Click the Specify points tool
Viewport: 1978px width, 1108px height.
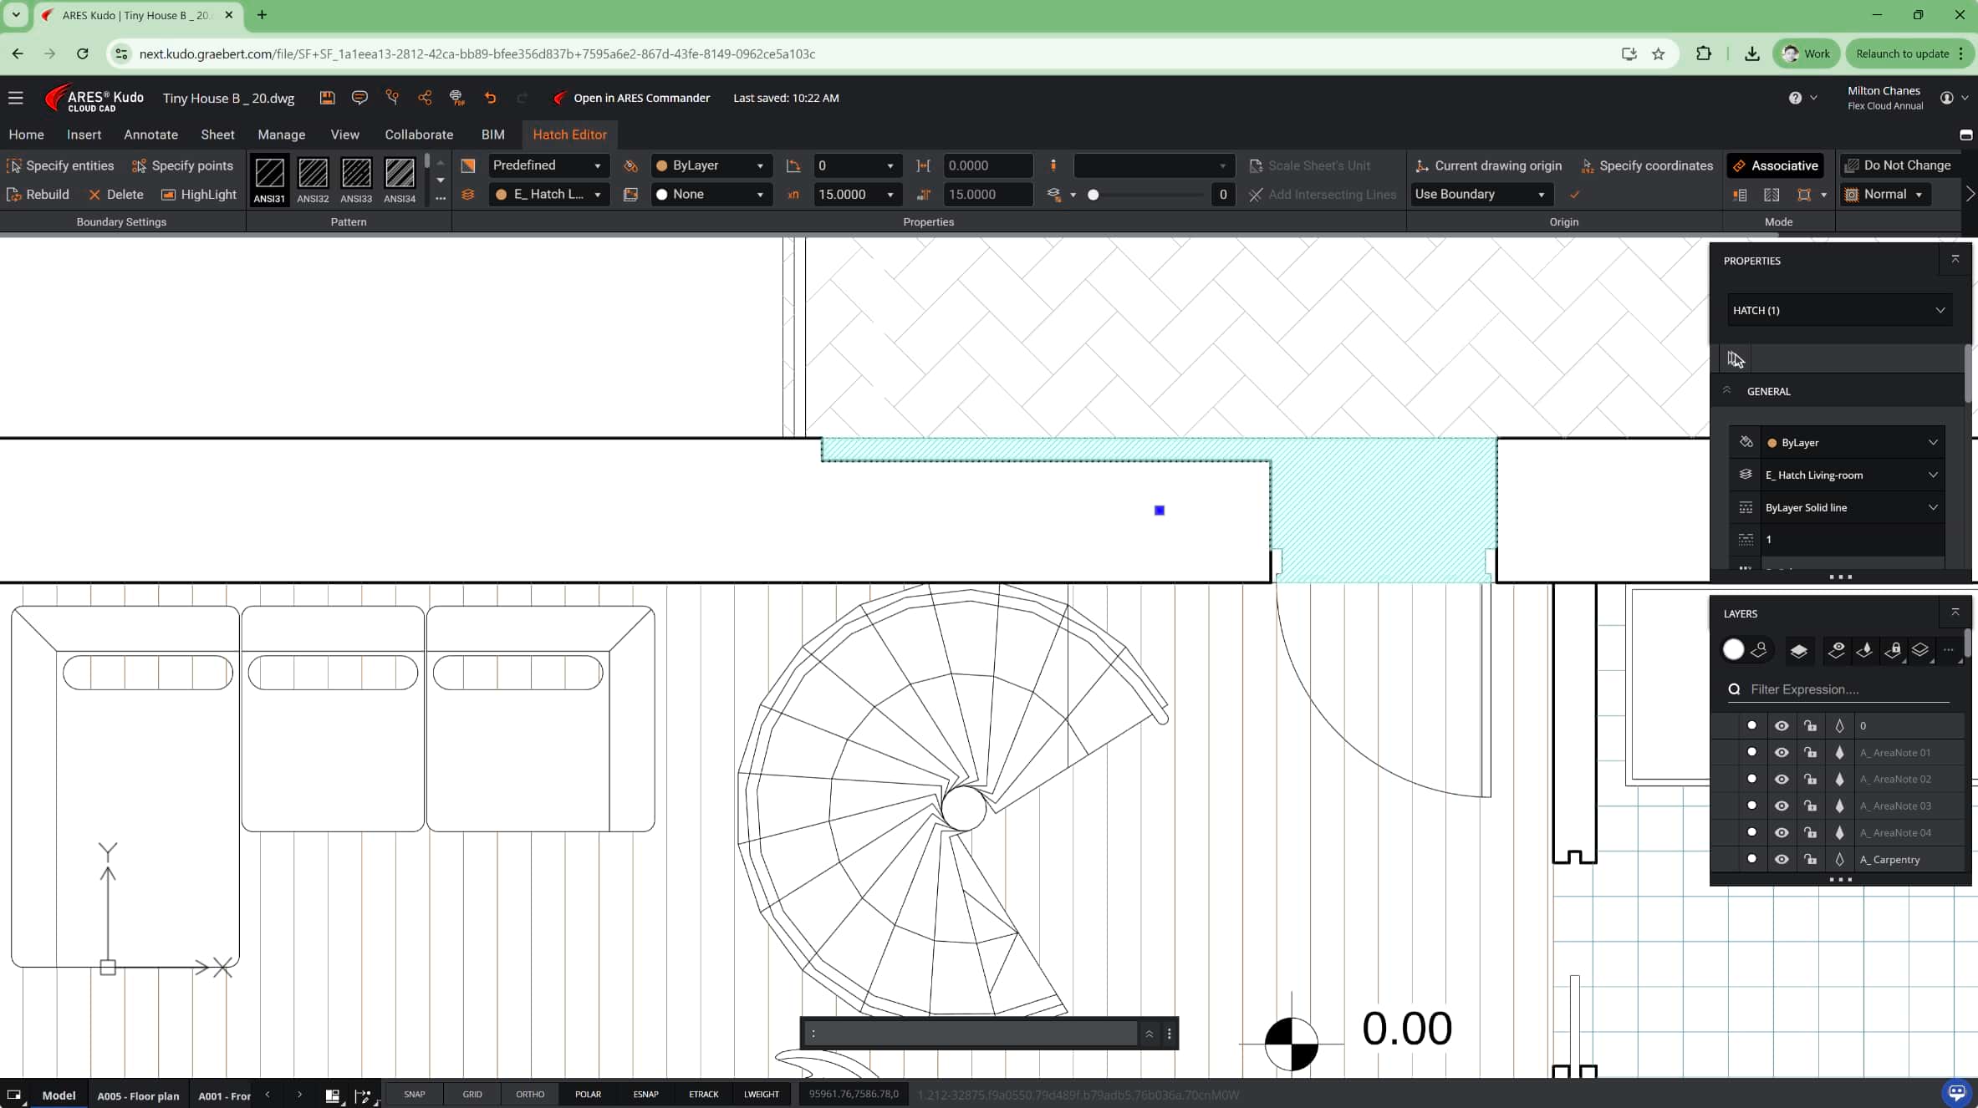(x=182, y=165)
